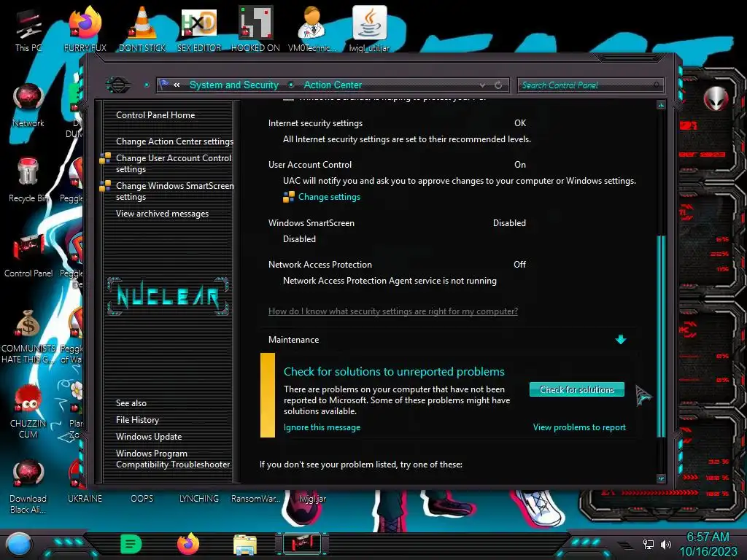Viewport: 747px width, 560px height.
Task: Click View problems to report link
Action: click(x=579, y=427)
